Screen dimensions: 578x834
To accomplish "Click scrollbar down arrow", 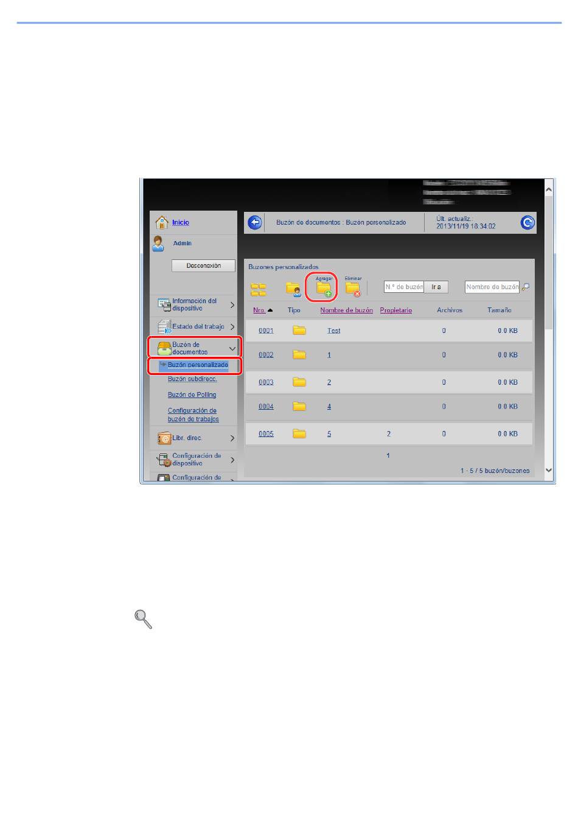I will [x=549, y=471].
